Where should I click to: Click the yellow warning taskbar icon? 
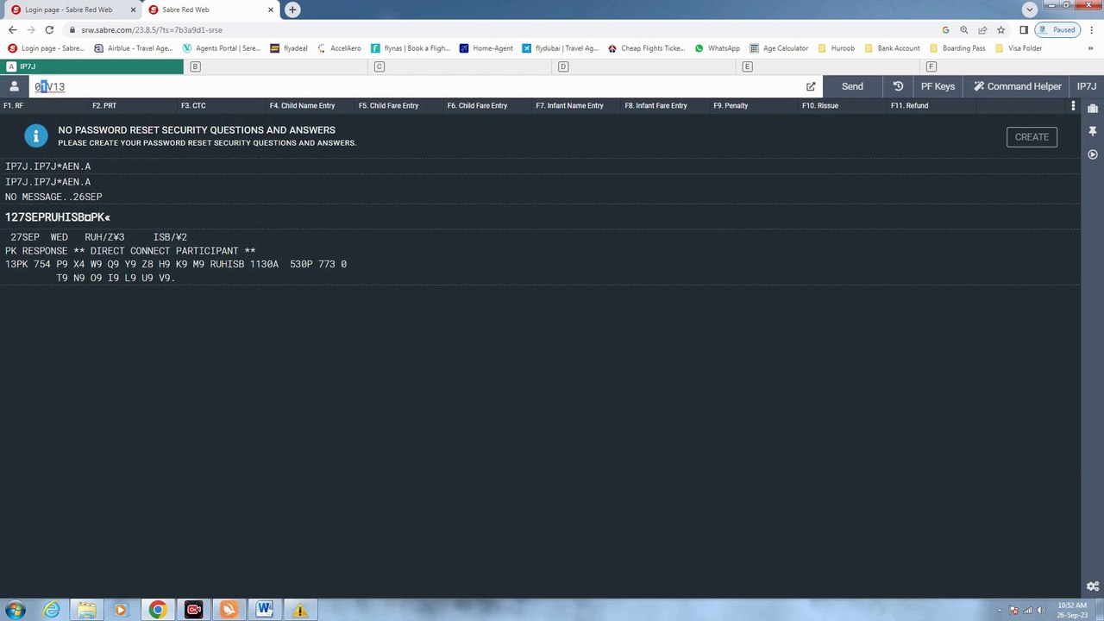pyautogui.click(x=299, y=610)
